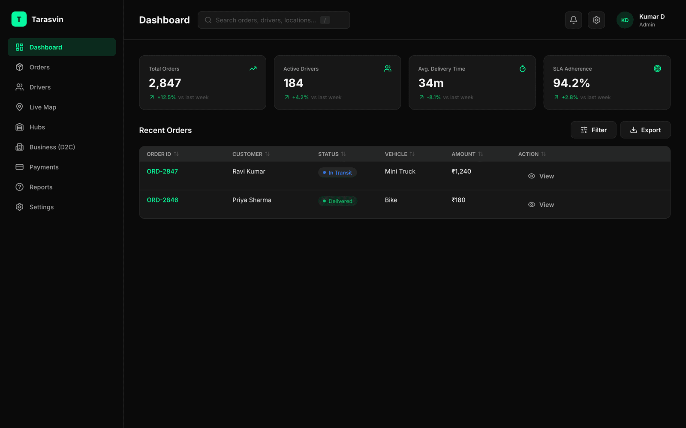The height and width of the screenshot is (428, 686).
Task: Click the ₹180 amount cell
Action: [458, 200]
